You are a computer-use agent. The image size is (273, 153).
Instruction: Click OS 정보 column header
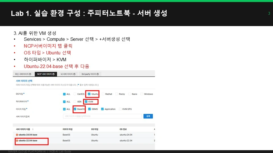(x=123, y=129)
